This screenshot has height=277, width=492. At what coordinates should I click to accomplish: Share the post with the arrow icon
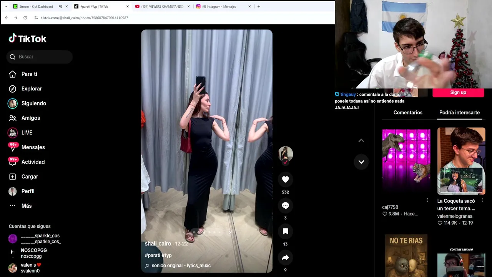[x=285, y=258]
